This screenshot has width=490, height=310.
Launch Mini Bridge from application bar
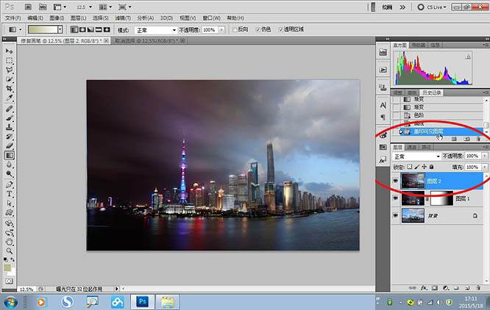point(43,7)
